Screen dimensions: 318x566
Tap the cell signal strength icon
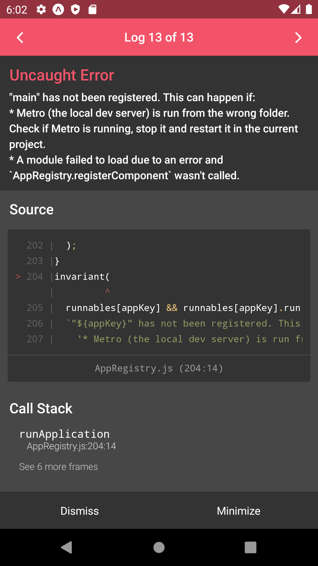(x=296, y=9)
